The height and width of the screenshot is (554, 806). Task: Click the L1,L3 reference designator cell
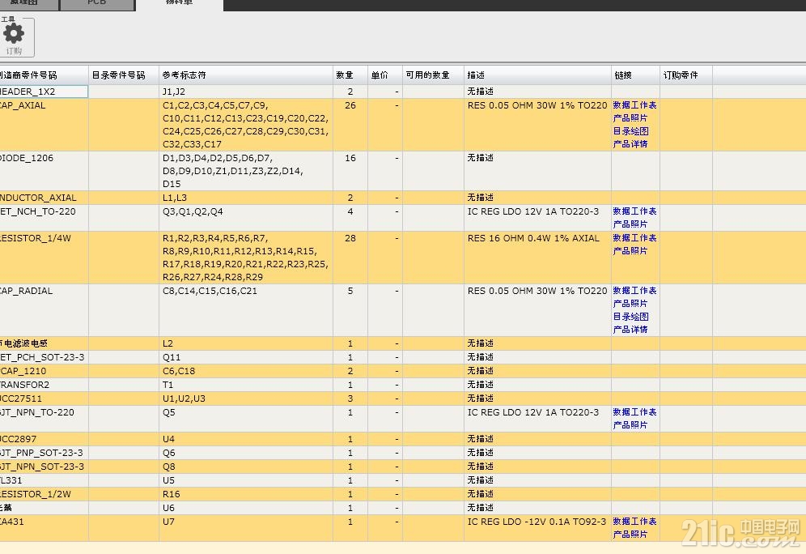(246, 198)
